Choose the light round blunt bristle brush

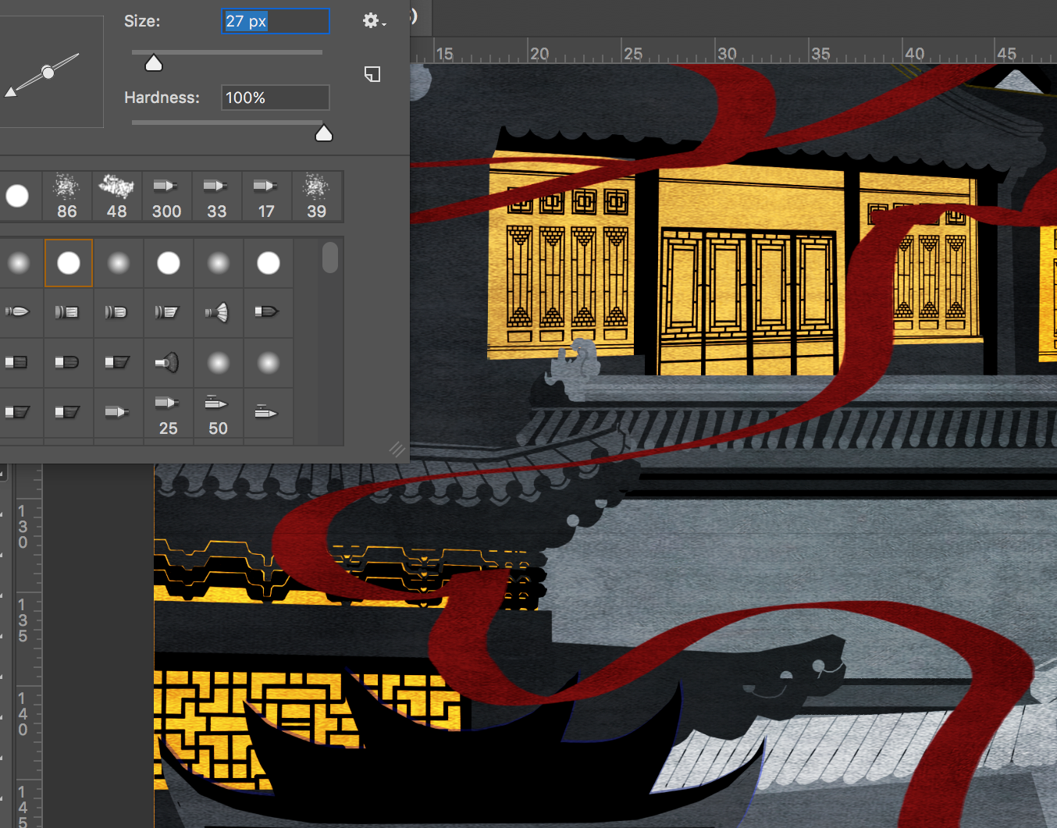tap(67, 312)
